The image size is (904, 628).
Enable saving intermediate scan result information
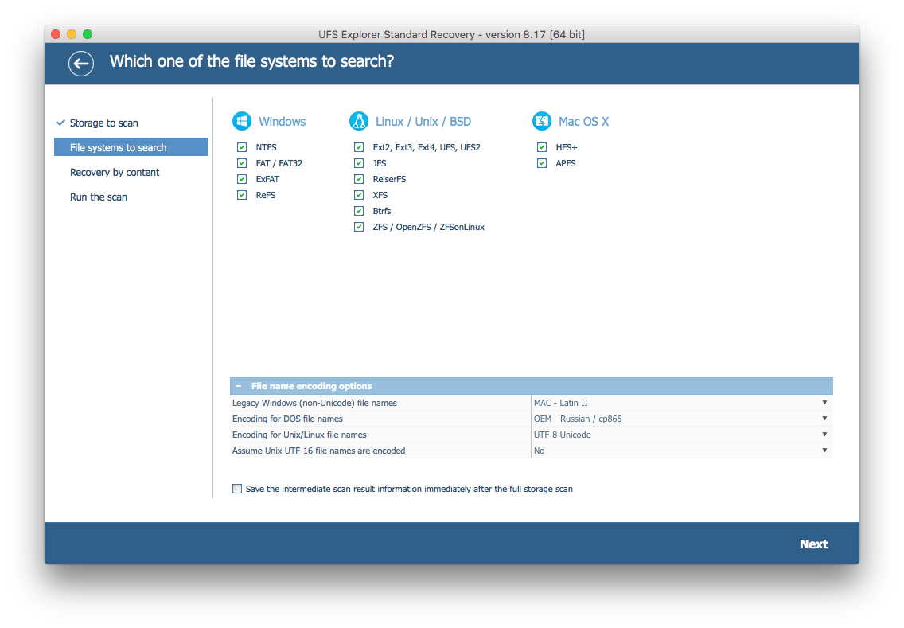[x=237, y=489]
